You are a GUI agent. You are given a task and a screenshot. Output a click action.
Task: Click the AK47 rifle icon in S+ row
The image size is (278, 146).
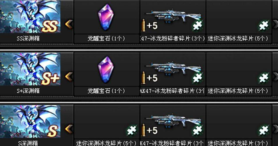pyautogui.click(x=173, y=68)
